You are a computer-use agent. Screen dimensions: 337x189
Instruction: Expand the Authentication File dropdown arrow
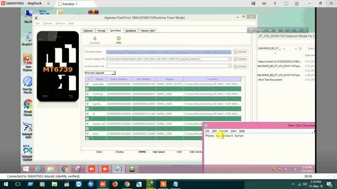pos(230,66)
